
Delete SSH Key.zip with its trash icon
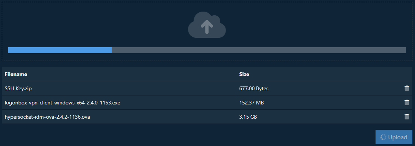click(407, 88)
